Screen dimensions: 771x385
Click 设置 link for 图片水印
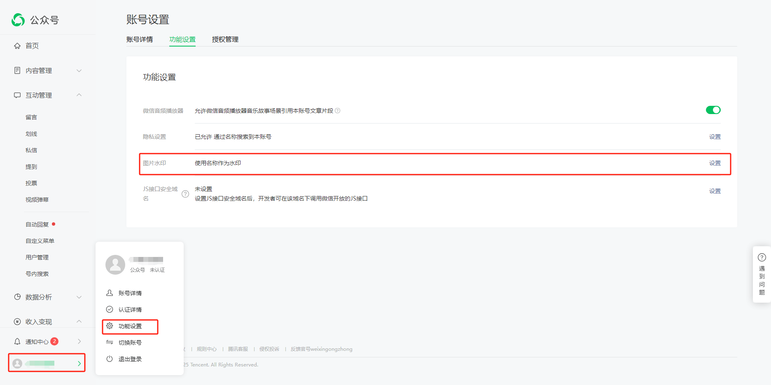tap(715, 163)
